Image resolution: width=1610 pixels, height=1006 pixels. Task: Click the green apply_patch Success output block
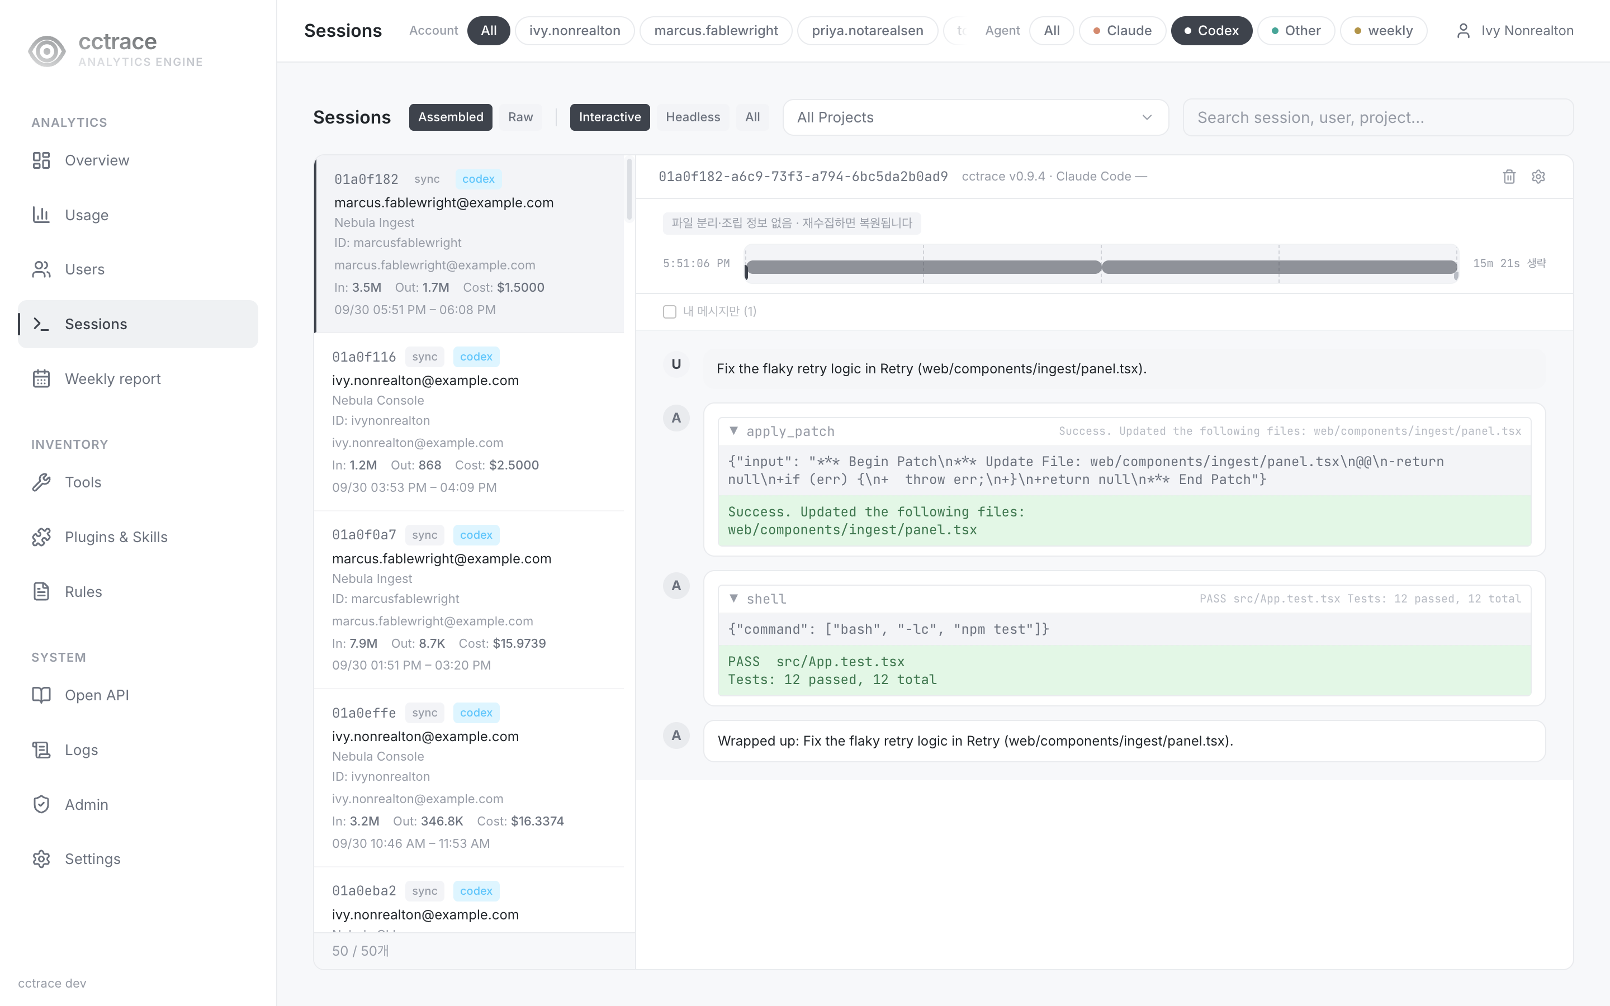point(1124,521)
